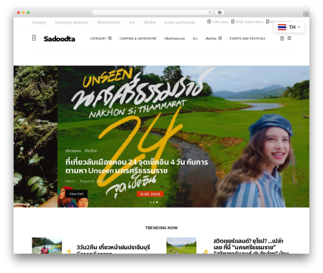
Task: Select the third slider dot
Action: pyautogui.click(x=157, y=202)
